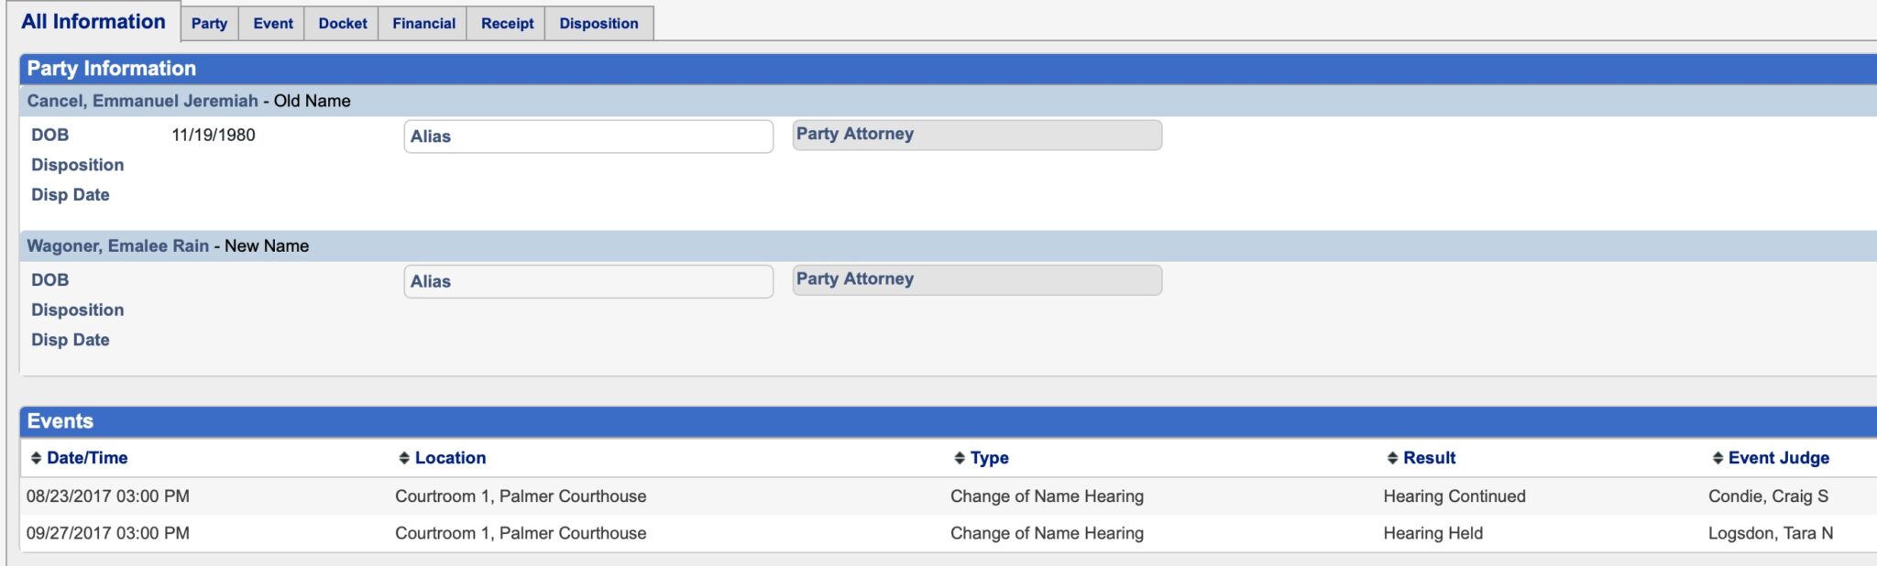Sort events using the Result arrow icon
1877x566 pixels.
click(1392, 458)
